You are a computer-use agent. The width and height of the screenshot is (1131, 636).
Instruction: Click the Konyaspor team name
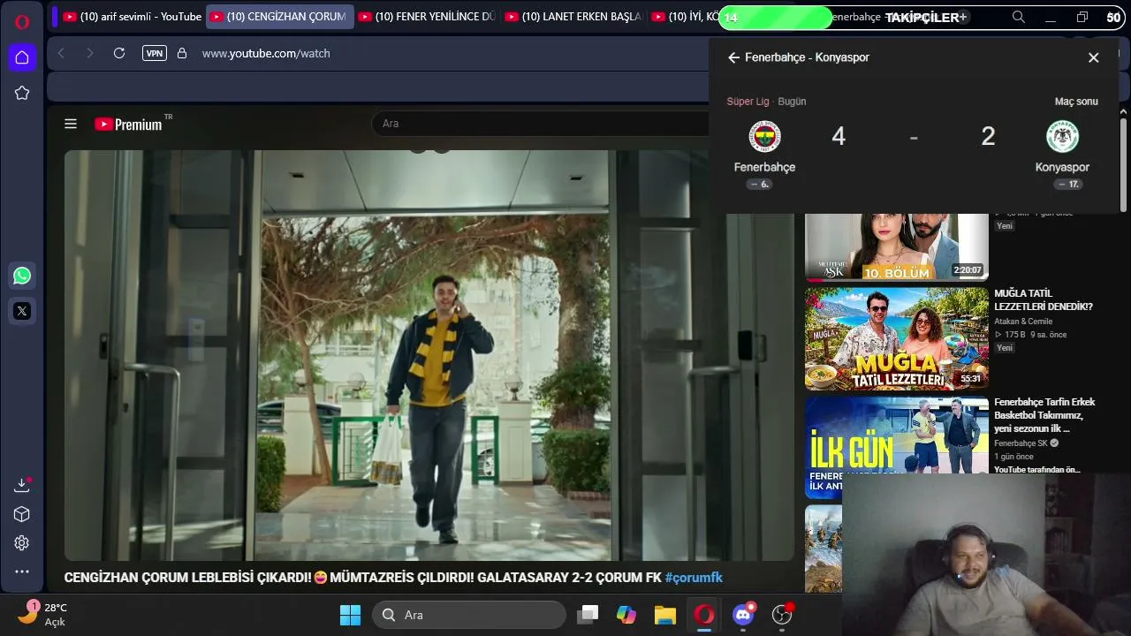(x=1062, y=167)
